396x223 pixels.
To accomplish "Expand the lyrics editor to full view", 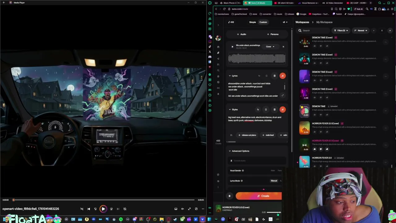I will tap(282, 96).
